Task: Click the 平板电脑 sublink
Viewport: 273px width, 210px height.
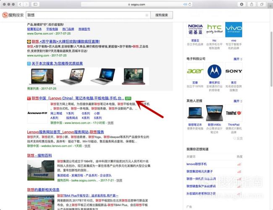Action: click(x=52, y=29)
